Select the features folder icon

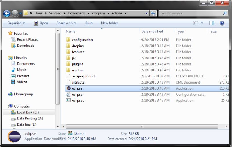[68, 52]
